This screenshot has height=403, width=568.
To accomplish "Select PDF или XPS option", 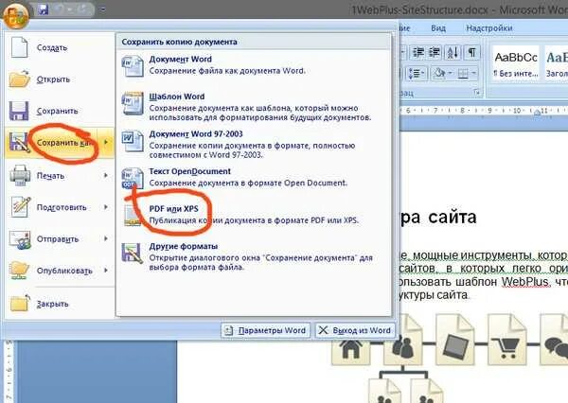I will (256, 215).
